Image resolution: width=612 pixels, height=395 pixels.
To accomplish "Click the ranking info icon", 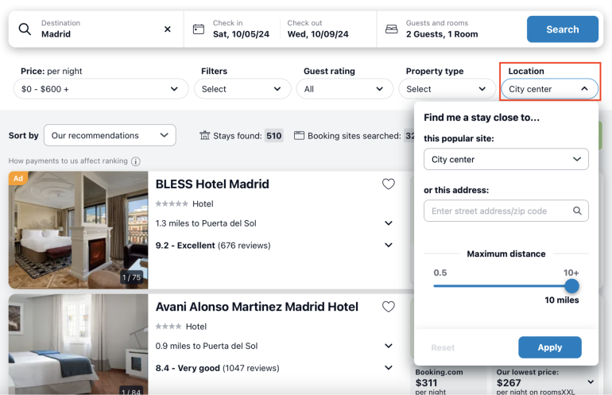I will point(136,161).
